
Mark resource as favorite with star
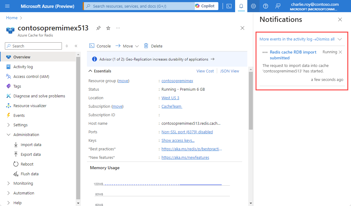[x=108, y=28]
